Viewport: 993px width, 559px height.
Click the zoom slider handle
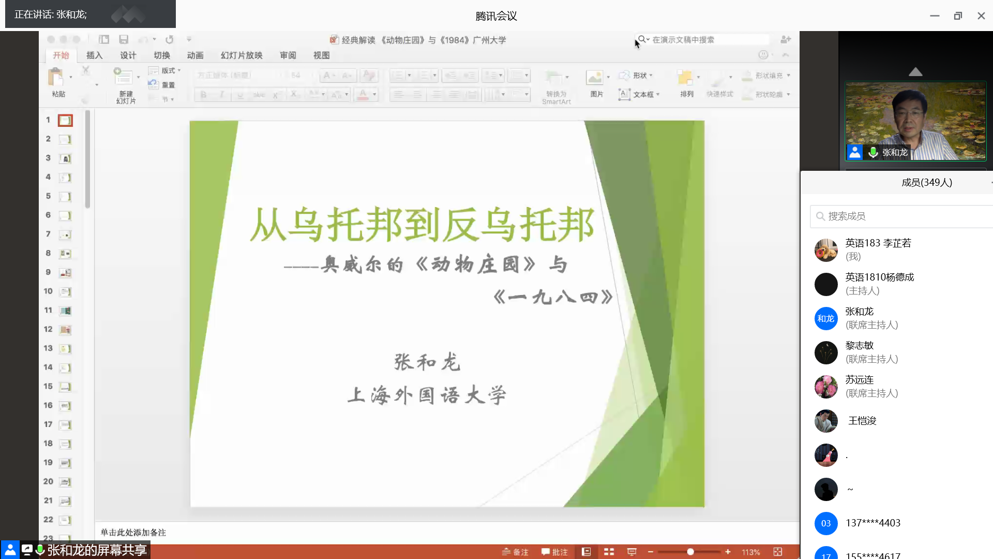point(690,552)
